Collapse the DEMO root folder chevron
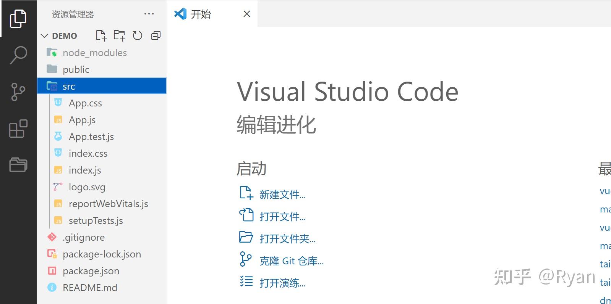Image resolution: width=611 pixels, height=304 pixels. tap(44, 36)
